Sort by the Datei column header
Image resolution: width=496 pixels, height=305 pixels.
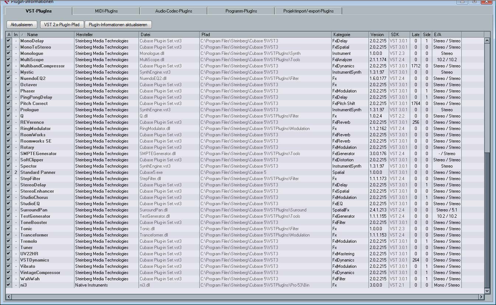[169, 35]
